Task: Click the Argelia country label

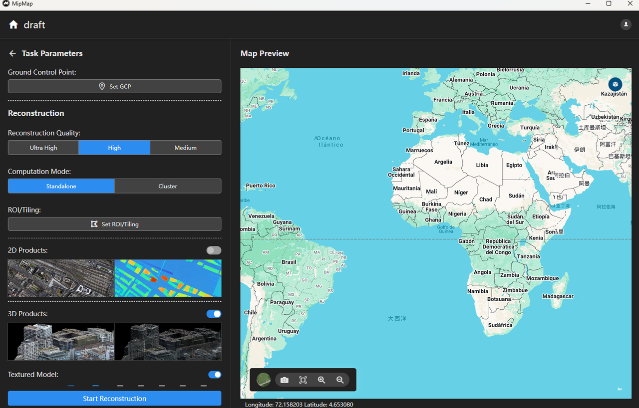Action: click(x=443, y=162)
